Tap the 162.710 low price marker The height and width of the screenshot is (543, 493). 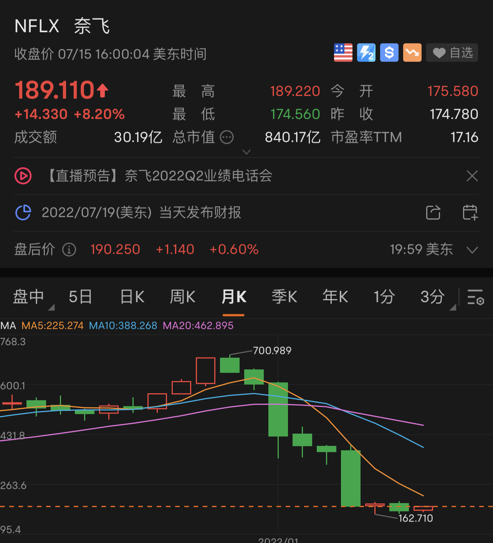pos(416,518)
